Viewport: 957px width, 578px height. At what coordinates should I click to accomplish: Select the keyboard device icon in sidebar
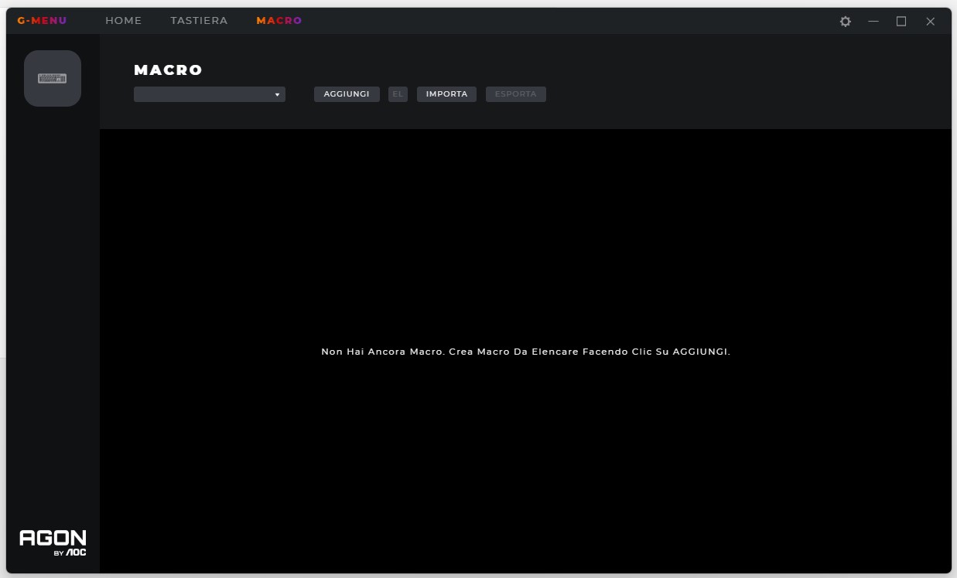point(53,78)
